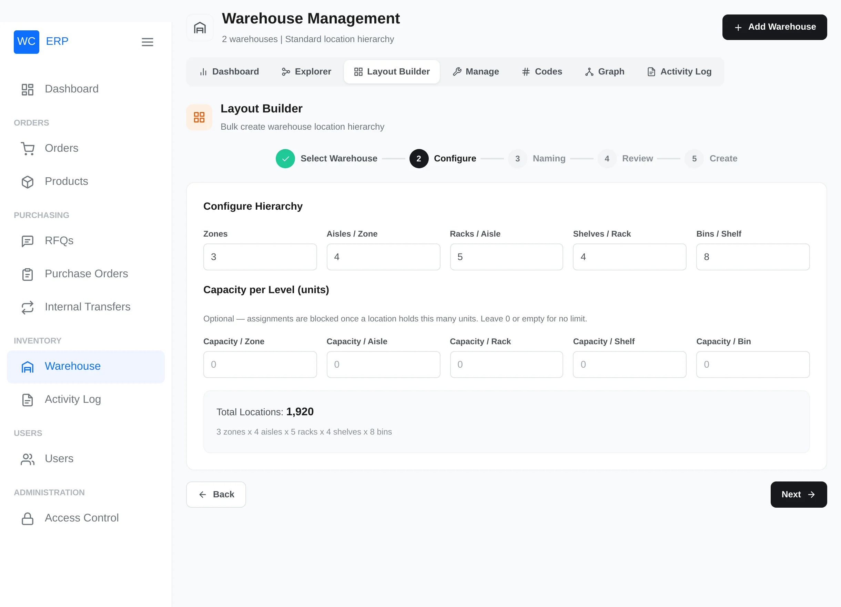The height and width of the screenshot is (607, 841).
Task: Click the Capacity / Zone input field
Action: tap(260, 364)
